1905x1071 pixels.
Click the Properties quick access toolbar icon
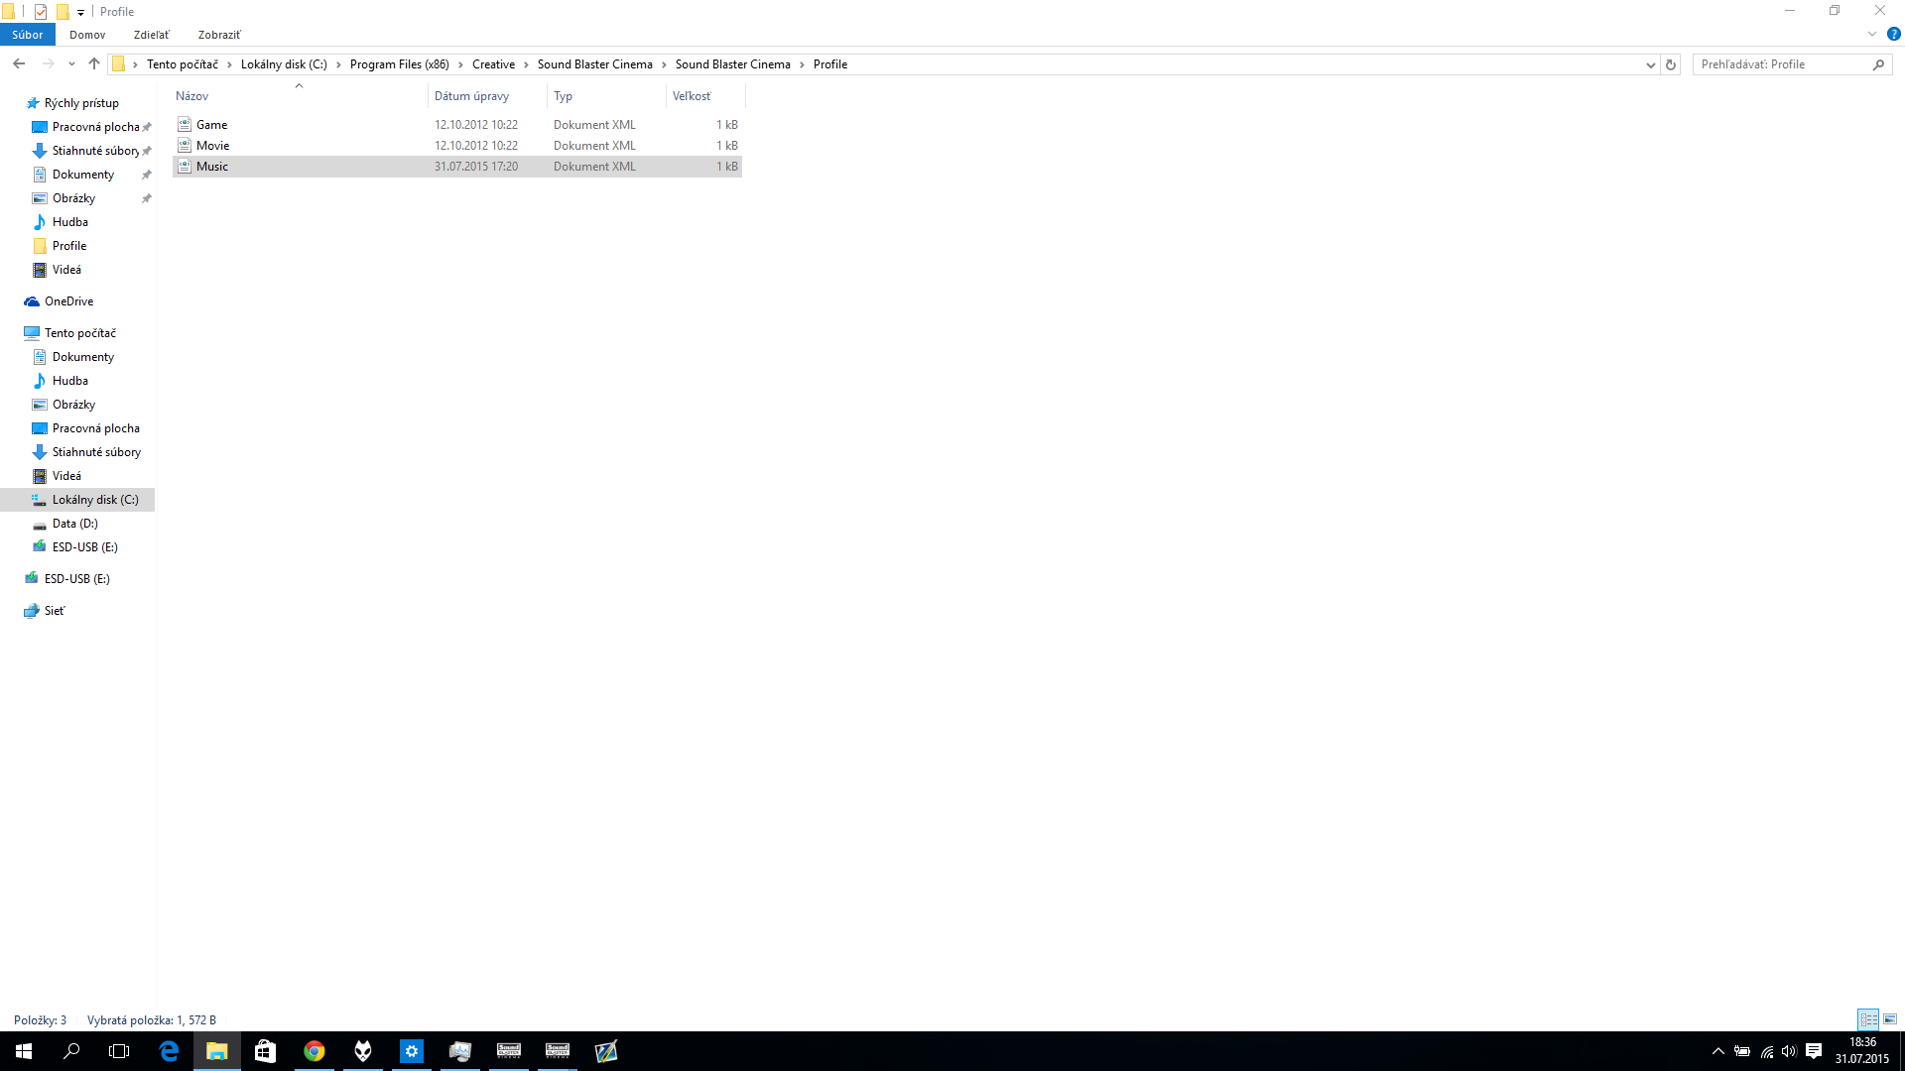click(41, 12)
